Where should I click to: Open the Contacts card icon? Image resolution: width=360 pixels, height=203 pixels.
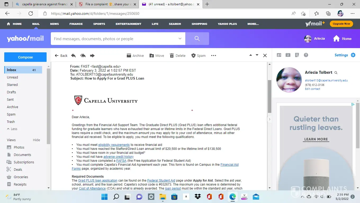pos(279,55)
